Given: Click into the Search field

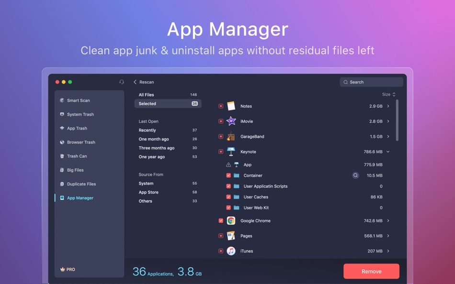Looking at the screenshot, I should [x=372, y=82].
